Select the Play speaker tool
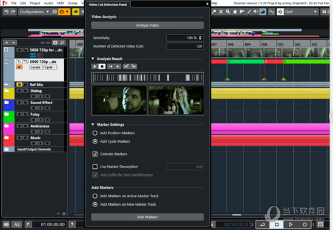Image resolution: width=333 pixels, height=230 pixels. (x=256, y=11)
